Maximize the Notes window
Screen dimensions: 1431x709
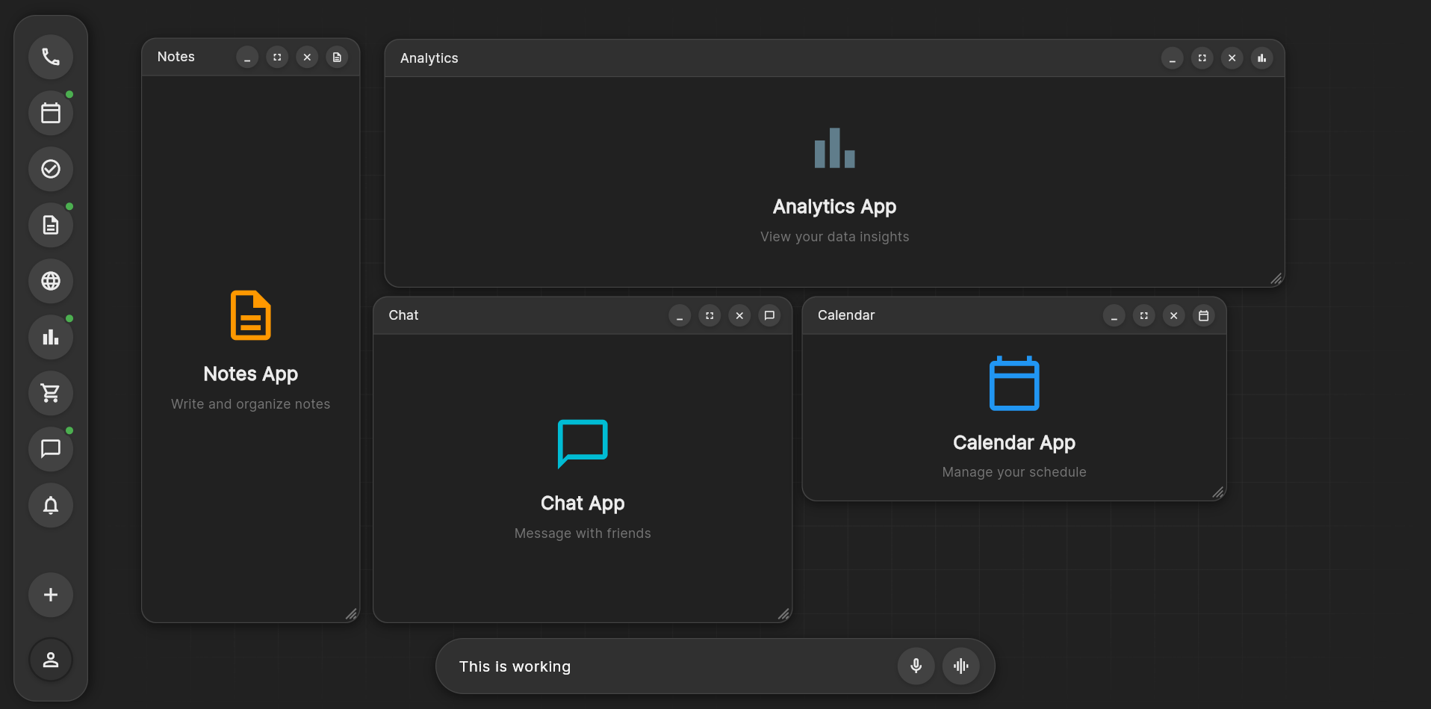click(x=277, y=57)
